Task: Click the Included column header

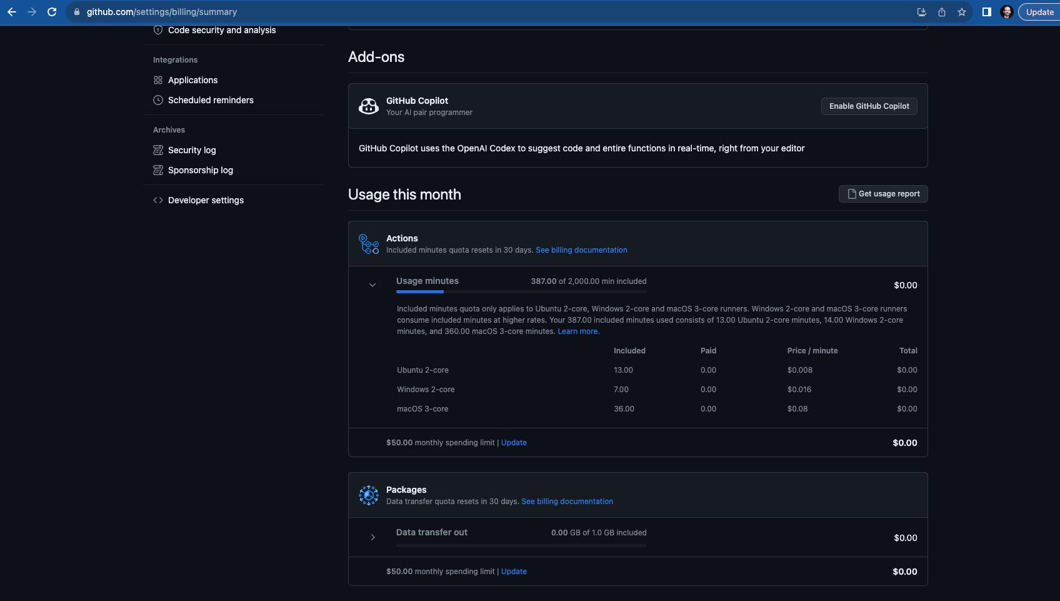Action: click(x=629, y=351)
